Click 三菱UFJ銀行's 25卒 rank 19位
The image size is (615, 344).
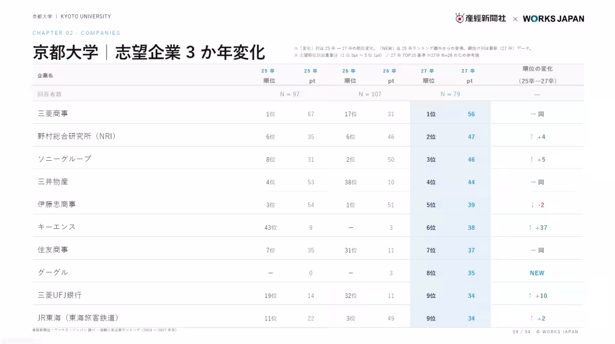(x=271, y=296)
